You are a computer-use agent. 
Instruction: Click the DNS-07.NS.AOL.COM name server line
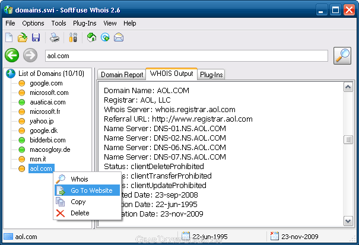165,157
